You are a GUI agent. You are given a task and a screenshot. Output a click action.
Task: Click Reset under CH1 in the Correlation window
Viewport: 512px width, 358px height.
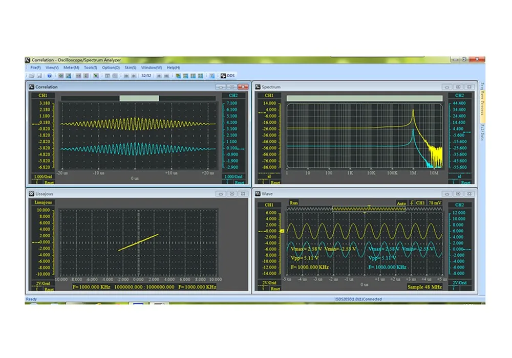[49, 183]
